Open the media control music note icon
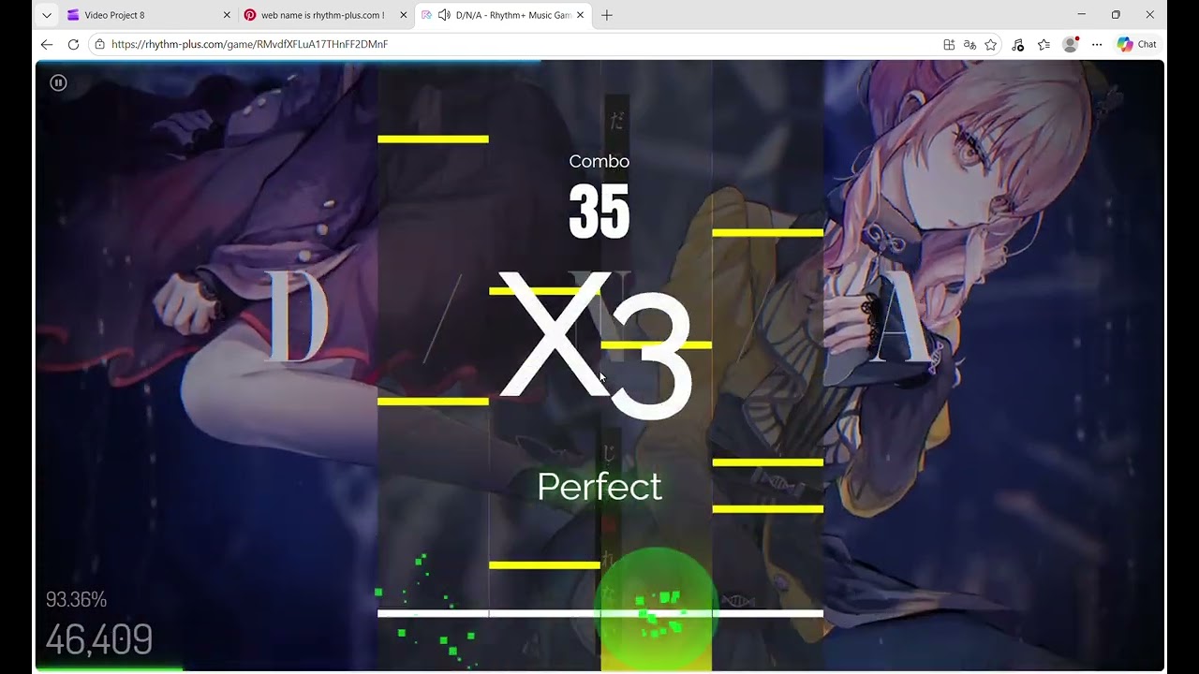This screenshot has height=674, width=1199. click(x=1017, y=44)
